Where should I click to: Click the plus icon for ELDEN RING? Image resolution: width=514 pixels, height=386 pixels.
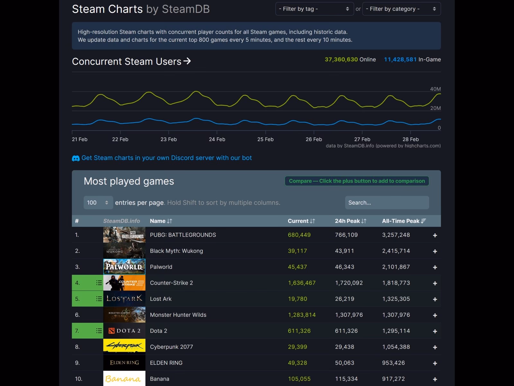(x=435, y=363)
